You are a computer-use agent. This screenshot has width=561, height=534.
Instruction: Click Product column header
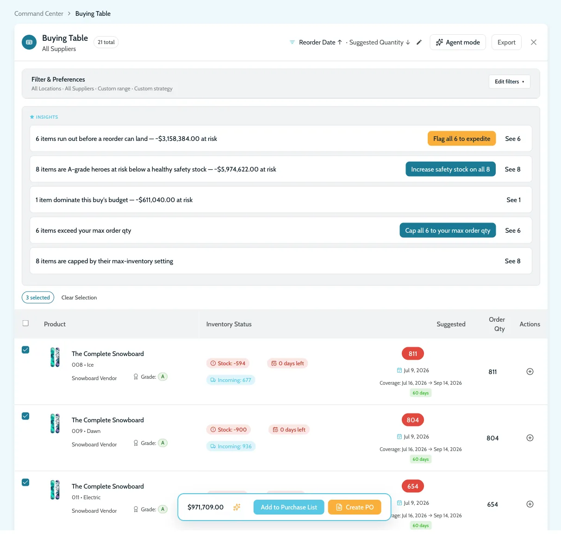[55, 324]
